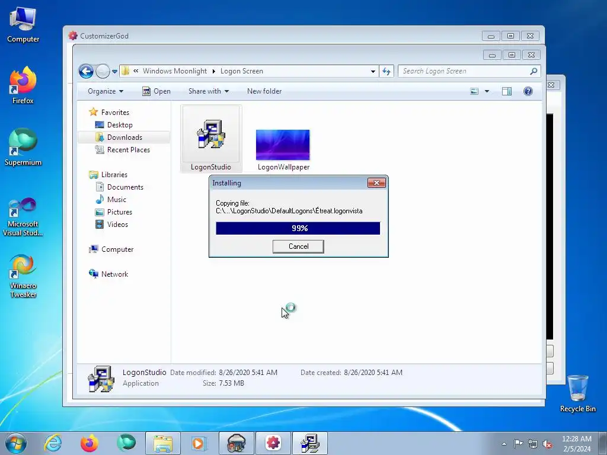This screenshot has width=607, height=455.
Task: Cancel the LogonStudio installation
Action: click(298, 246)
